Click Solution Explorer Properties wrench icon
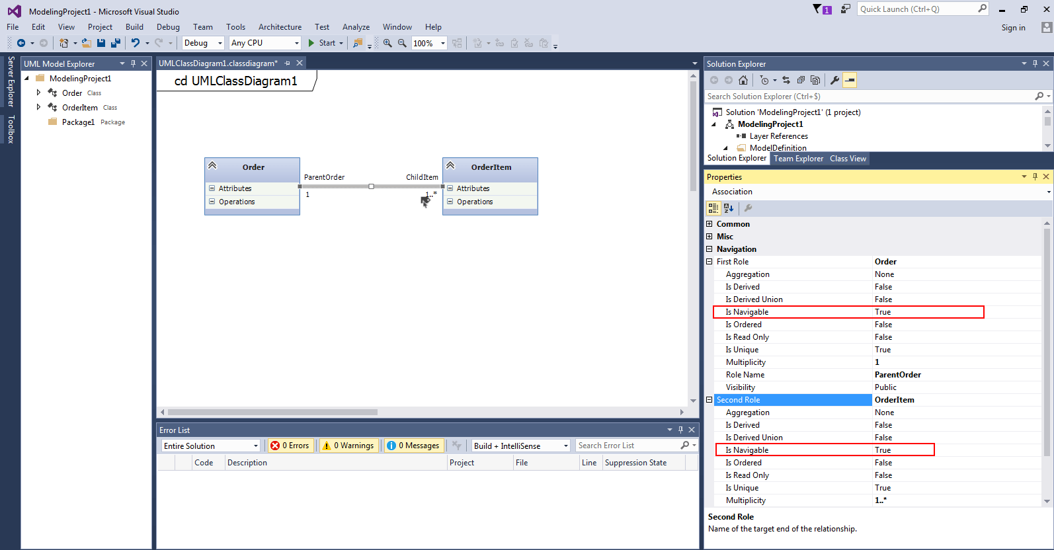Image resolution: width=1054 pixels, height=550 pixels. (834, 80)
